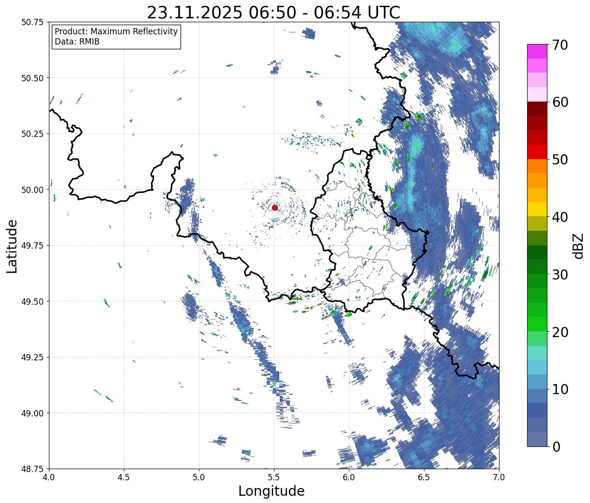Image resolution: width=590 pixels, height=503 pixels.
Task: Click the latitude tick label 49.25
Action: tap(32, 357)
